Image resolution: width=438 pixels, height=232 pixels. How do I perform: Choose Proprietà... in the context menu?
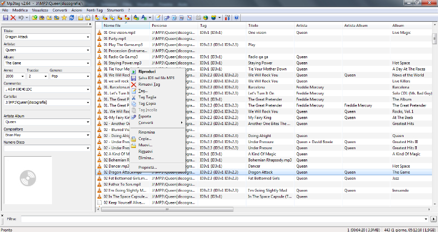tap(147, 167)
